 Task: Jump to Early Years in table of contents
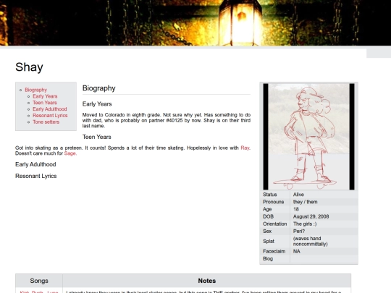tap(45, 96)
